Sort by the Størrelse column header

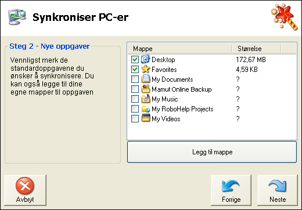pyautogui.click(x=256, y=49)
